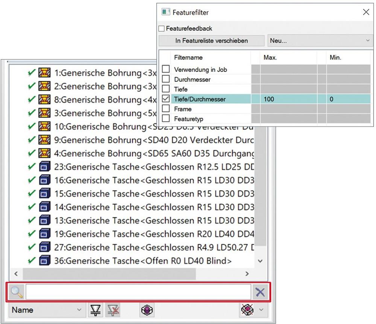
Task: Close the Featurefilter dialog
Action: (366, 12)
